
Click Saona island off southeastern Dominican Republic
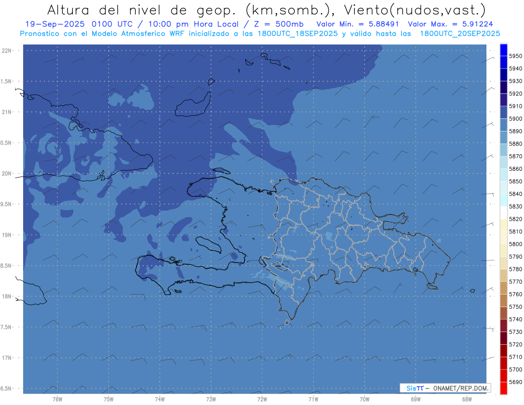432,287
